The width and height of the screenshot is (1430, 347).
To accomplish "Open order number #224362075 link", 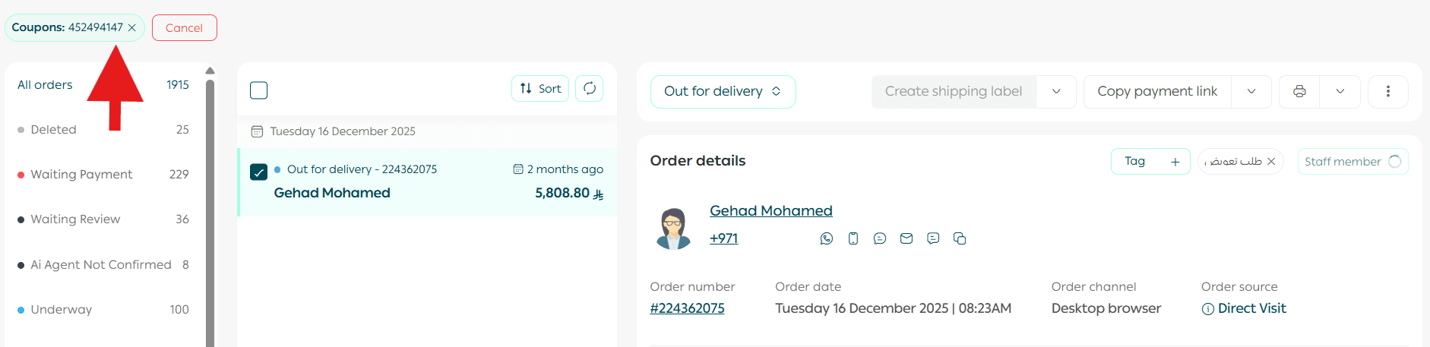I will coord(687,308).
